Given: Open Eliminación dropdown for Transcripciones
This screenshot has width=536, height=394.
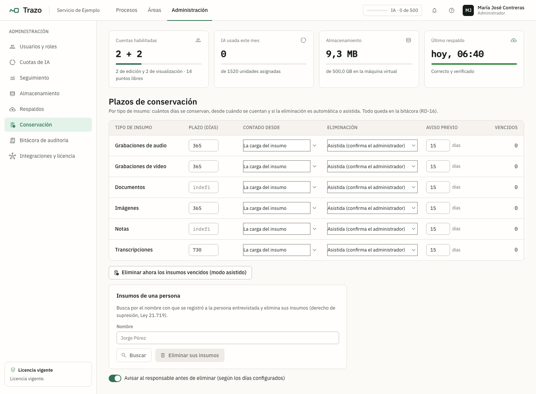Looking at the screenshot, I should pyautogui.click(x=372, y=250).
